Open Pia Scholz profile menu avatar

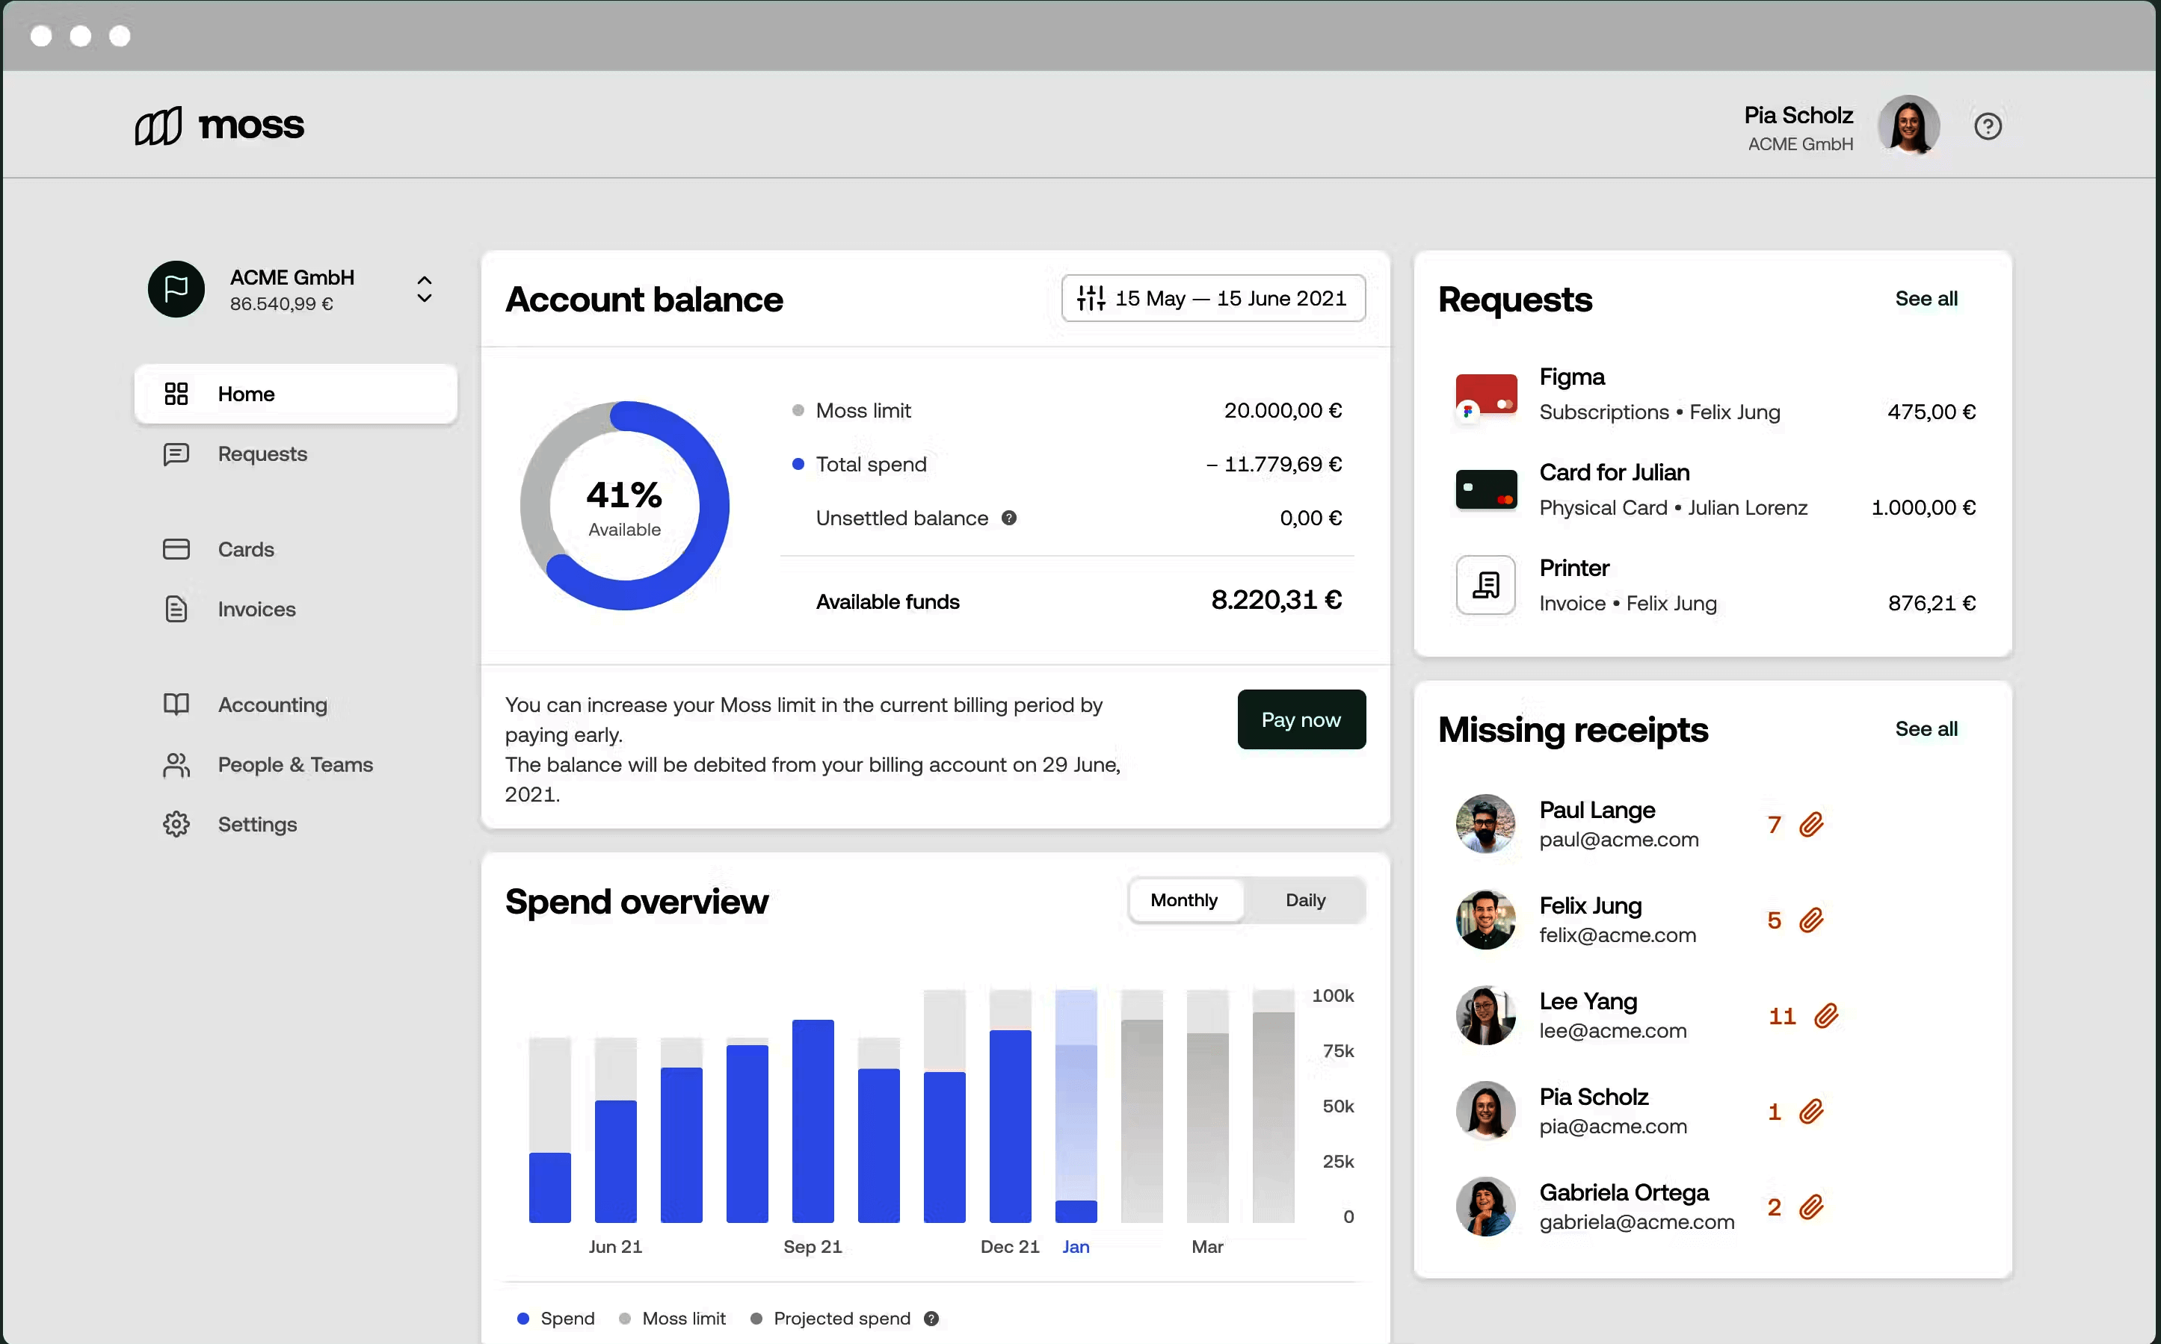pyautogui.click(x=1908, y=126)
